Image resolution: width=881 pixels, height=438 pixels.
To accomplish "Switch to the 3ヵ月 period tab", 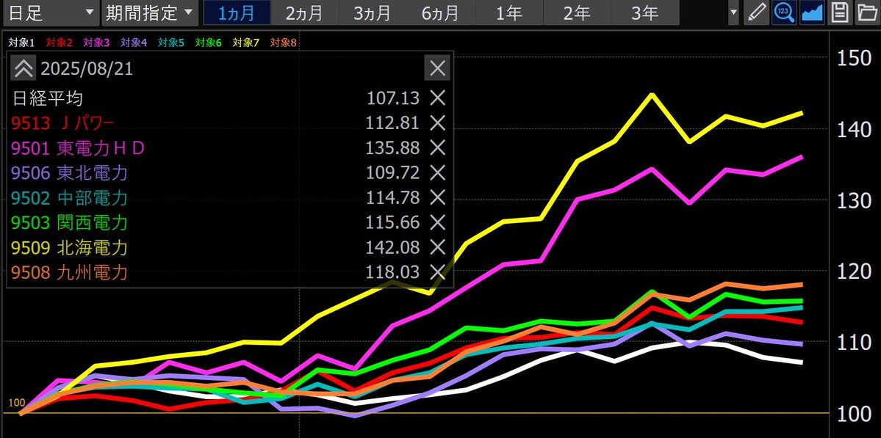I will [x=373, y=13].
